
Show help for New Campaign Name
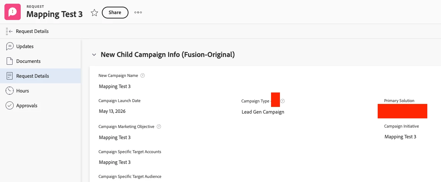coord(143,75)
